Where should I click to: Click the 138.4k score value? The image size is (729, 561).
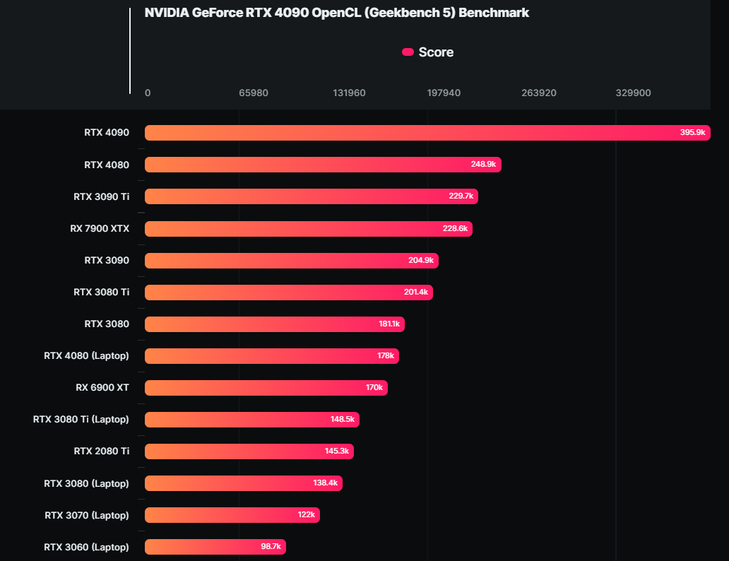tap(325, 483)
